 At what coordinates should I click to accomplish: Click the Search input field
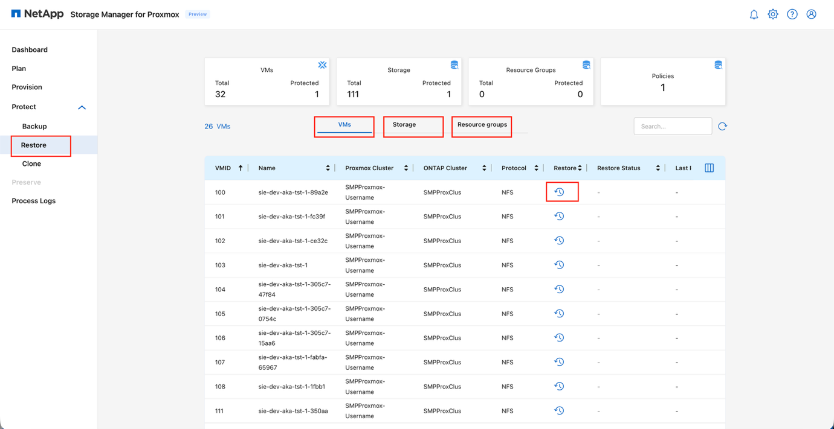pos(672,126)
